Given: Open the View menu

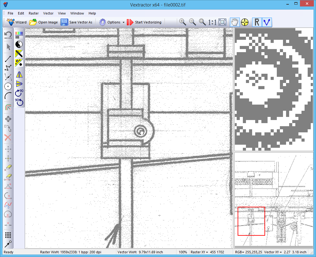Looking at the screenshot, I should coord(62,13).
